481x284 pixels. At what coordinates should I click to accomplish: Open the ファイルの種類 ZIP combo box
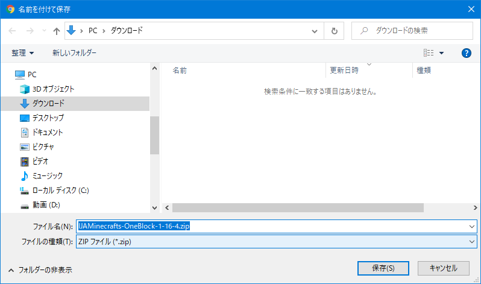277,242
